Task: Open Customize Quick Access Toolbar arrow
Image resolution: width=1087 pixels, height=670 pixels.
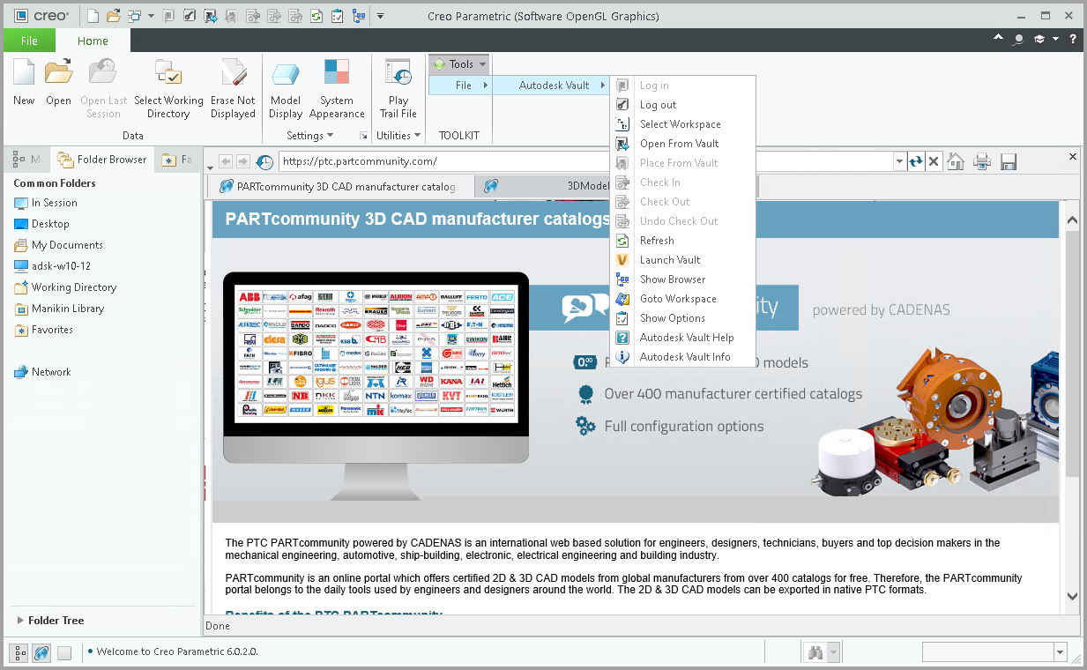Action: [380, 16]
